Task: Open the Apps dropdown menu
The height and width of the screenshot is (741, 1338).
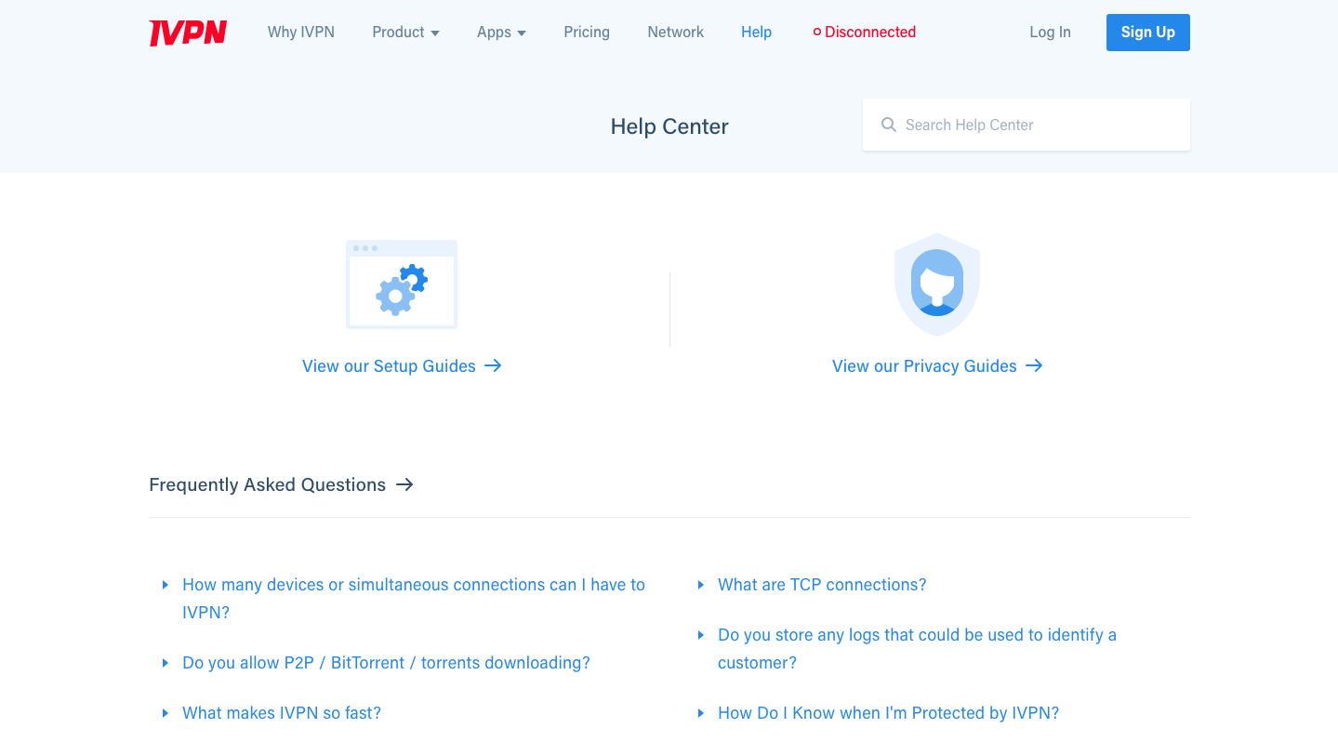Action: click(501, 32)
